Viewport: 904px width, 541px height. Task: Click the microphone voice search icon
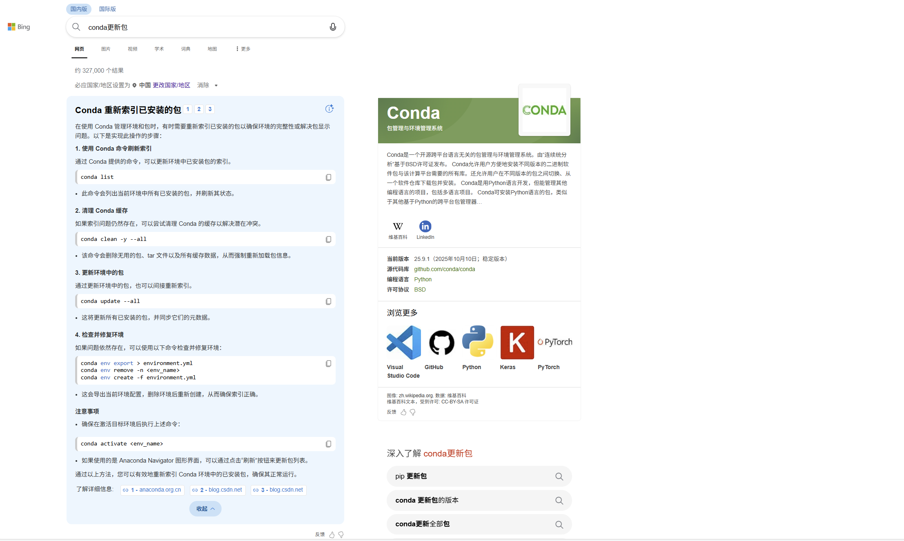(333, 27)
